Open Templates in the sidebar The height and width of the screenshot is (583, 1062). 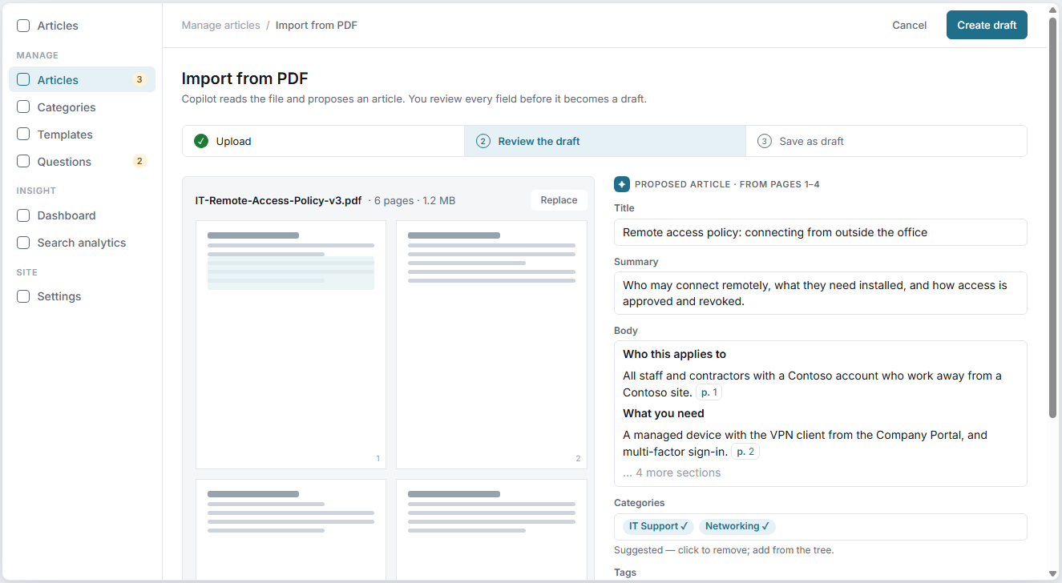click(x=82, y=135)
